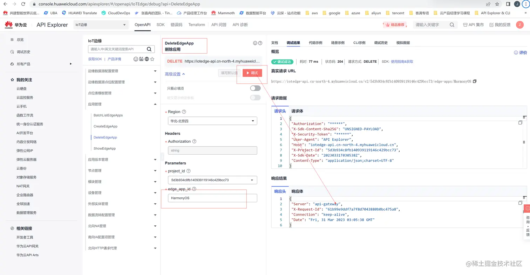
Task: Click the smiley feedback icon under IoT边缘 search
Action: (136, 59)
